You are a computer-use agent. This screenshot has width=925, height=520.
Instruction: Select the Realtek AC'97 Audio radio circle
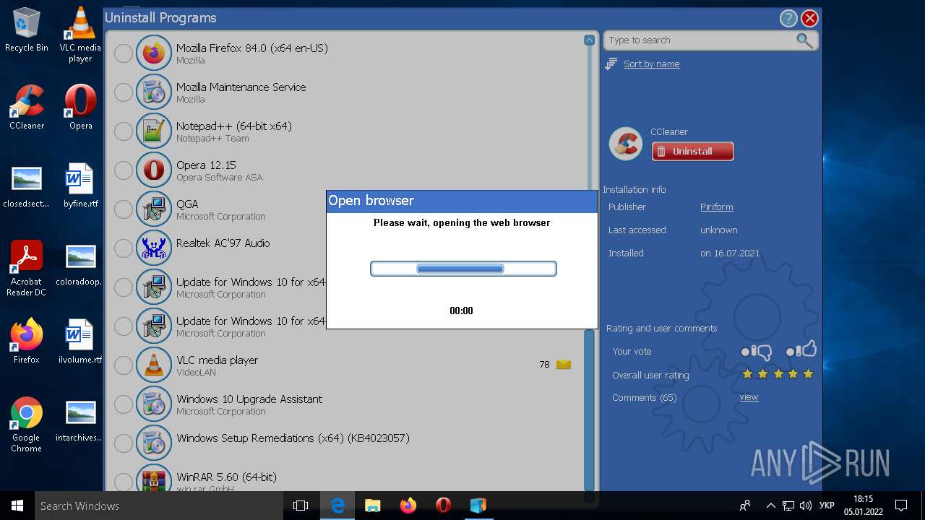124,248
